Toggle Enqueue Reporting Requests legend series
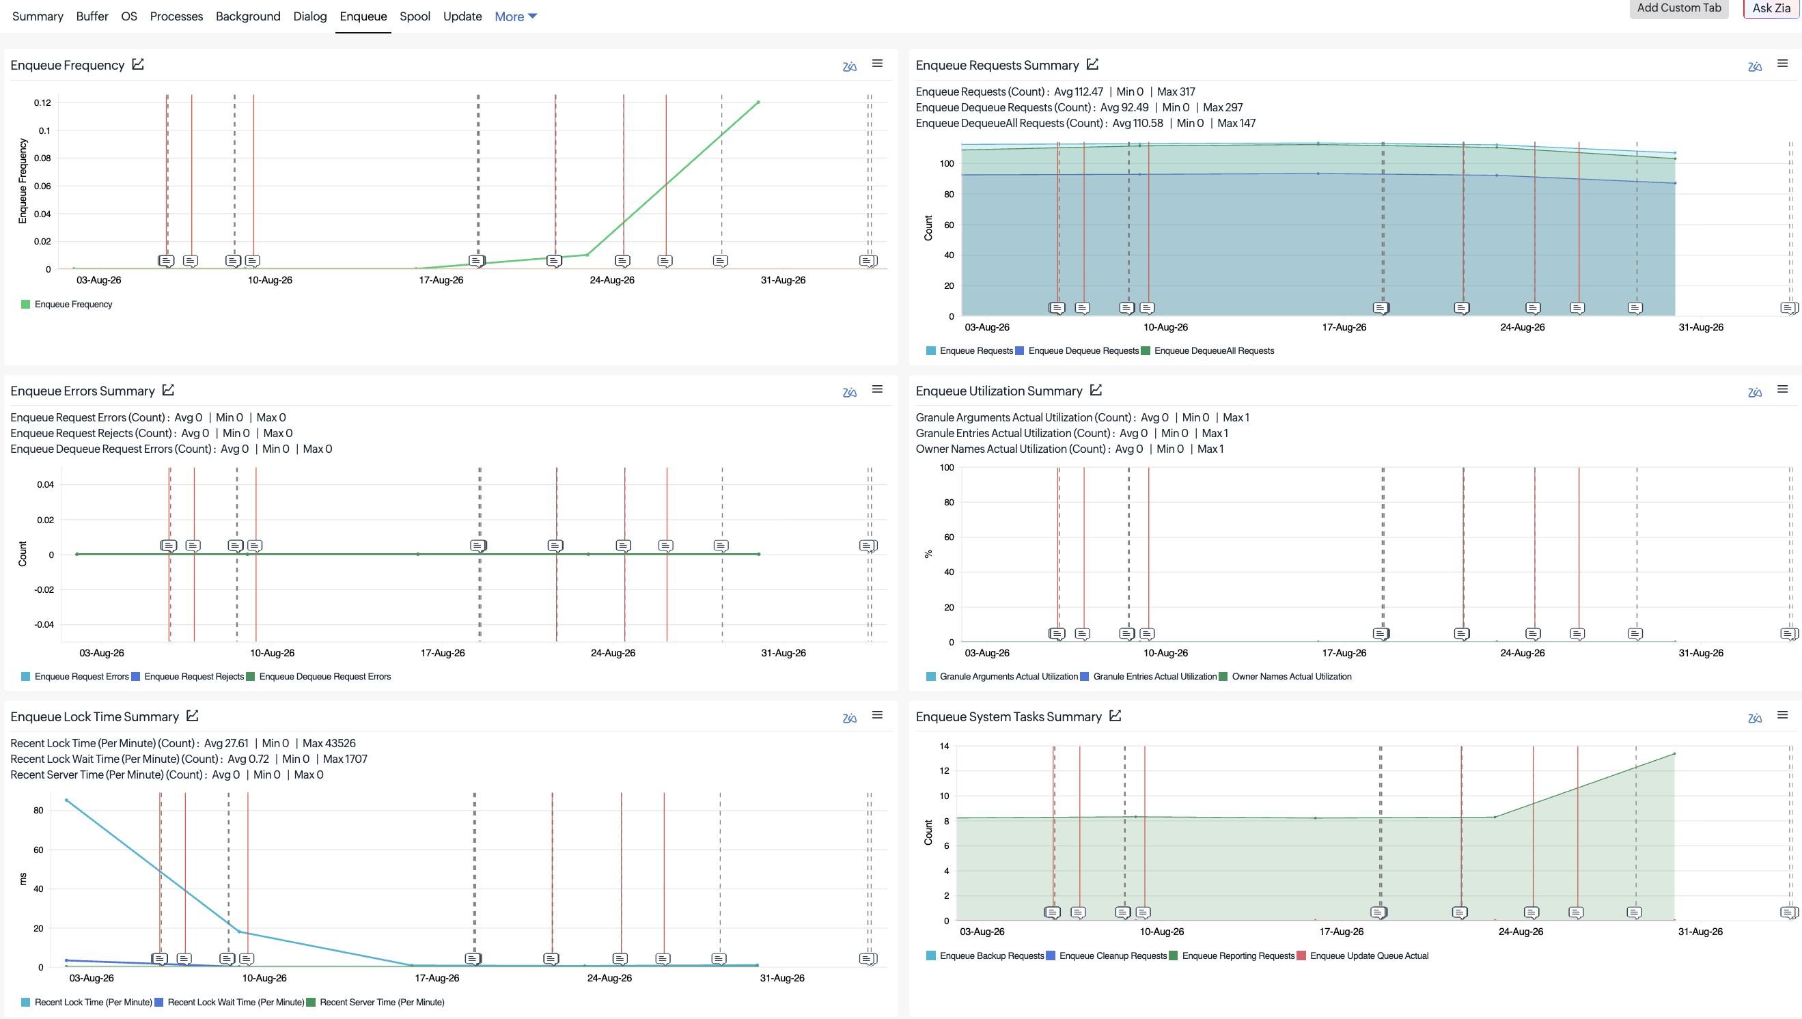The height and width of the screenshot is (1019, 1802). point(1232,955)
